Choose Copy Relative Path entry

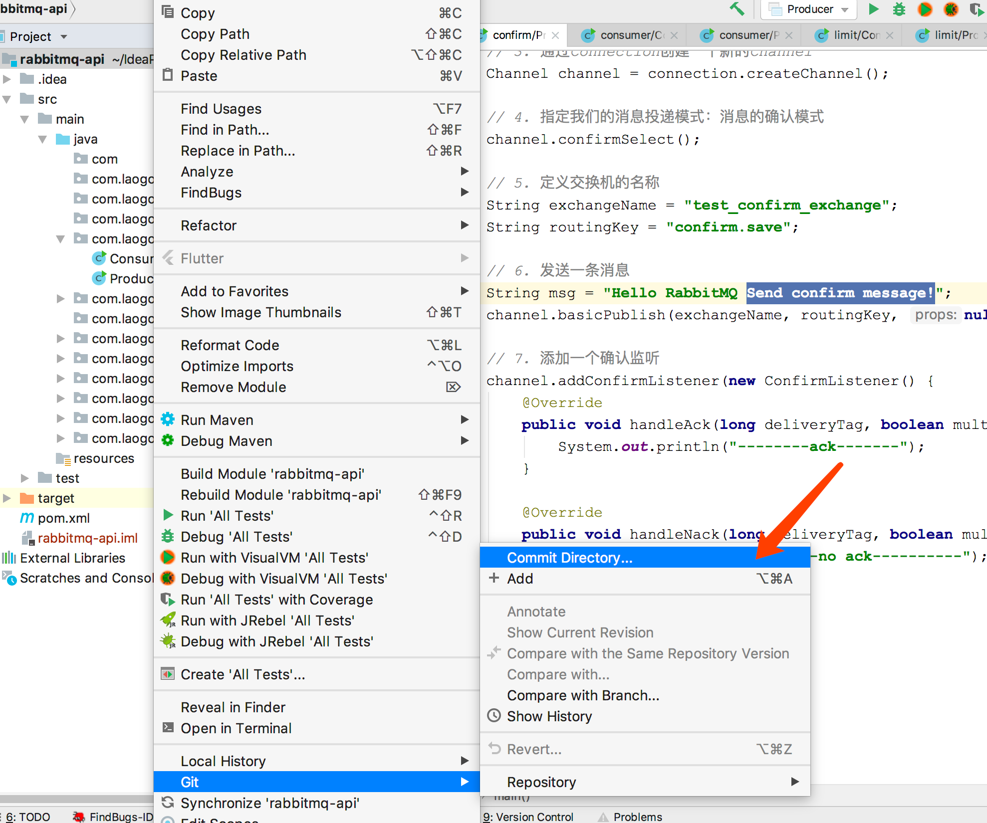click(x=317, y=55)
